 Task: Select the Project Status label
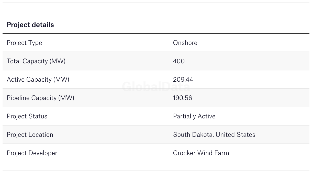[27, 116]
